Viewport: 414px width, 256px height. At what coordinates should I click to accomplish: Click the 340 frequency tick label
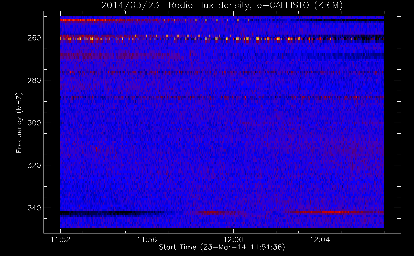point(34,208)
